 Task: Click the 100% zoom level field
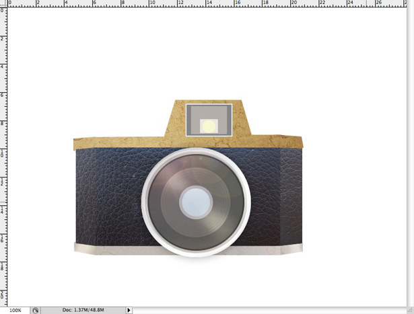coord(15,311)
